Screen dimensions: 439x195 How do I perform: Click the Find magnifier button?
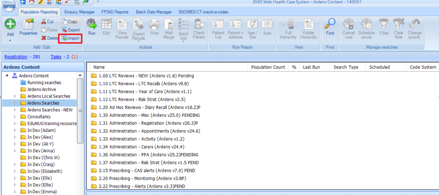coord(330,27)
